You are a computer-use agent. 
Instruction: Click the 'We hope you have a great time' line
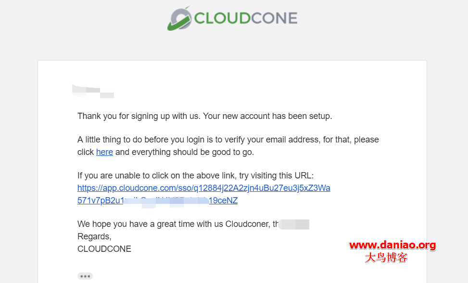178,224
